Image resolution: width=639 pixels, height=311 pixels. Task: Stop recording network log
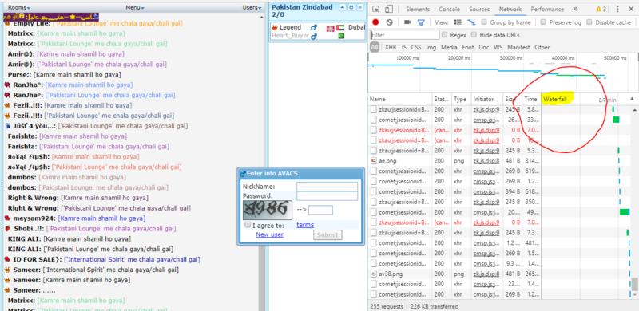click(375, 22)
